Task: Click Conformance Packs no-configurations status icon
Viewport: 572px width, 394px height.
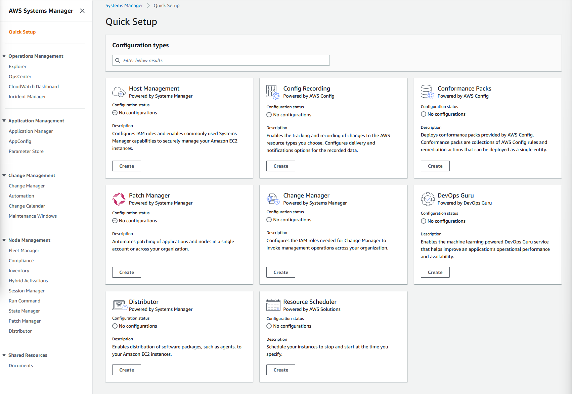Action: (424, 114)
